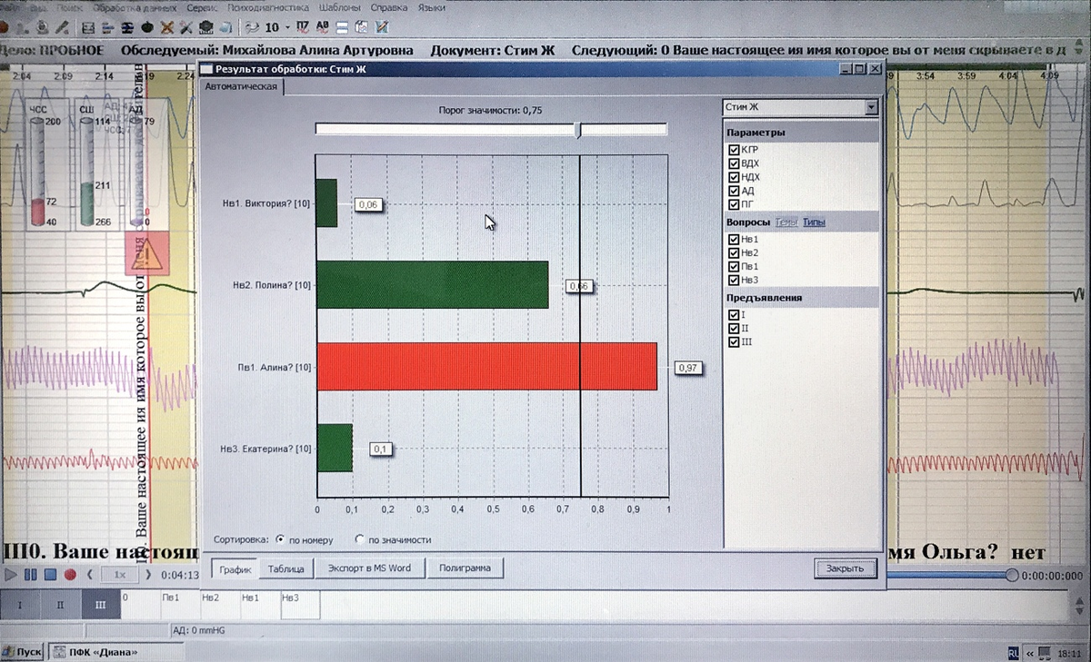
Task: Open the Стим Ж dropdown list
Action: point(872,107)
